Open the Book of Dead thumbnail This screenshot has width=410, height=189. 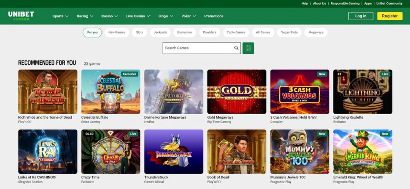(x=237, y=151)
